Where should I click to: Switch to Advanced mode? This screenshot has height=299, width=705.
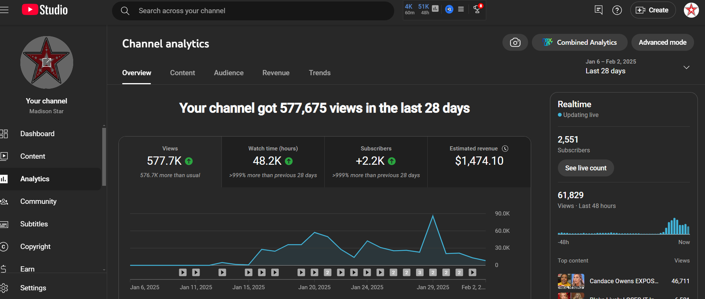663,42
